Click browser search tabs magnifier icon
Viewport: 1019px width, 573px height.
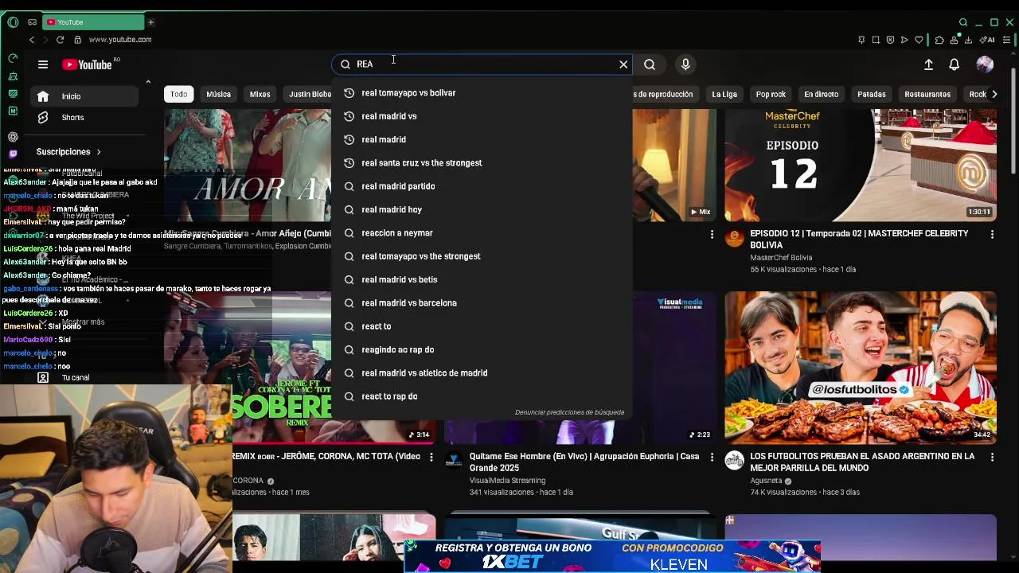pos(963,22)
